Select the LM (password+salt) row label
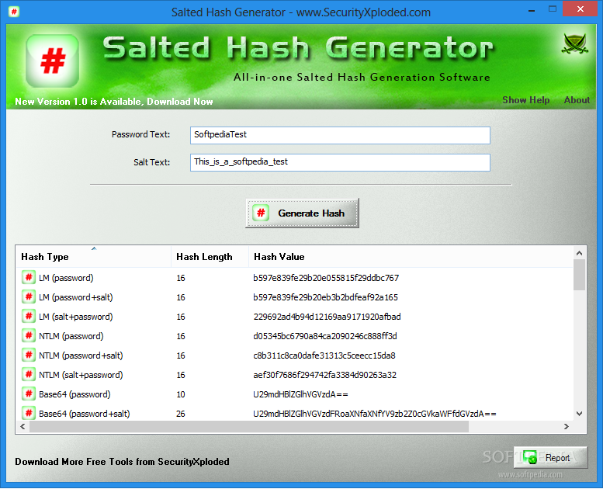This screenshot has height=489, width=603. pos(76,297)
